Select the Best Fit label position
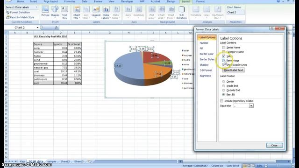 tap(223, 94)
